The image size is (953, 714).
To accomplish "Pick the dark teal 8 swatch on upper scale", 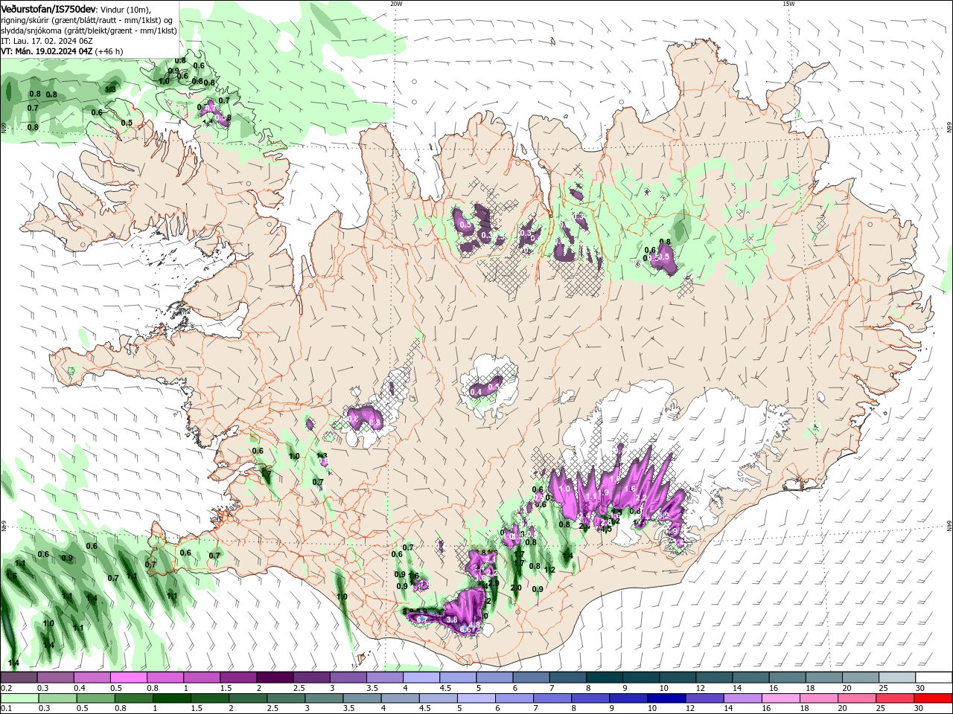I will click(x=604, y=678).
